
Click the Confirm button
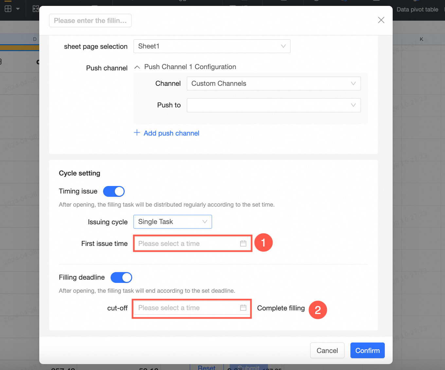[x=367, y=350]
